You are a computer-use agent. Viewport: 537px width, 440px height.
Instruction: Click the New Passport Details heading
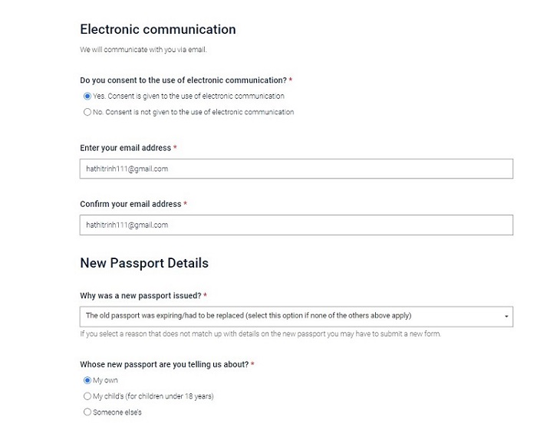144,263
